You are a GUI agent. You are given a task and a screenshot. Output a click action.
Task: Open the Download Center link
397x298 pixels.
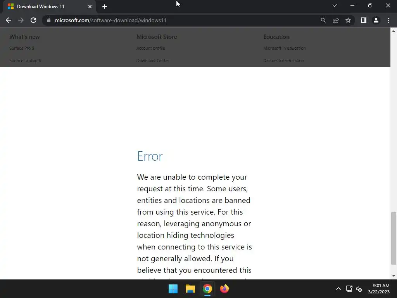(x=153, y=61)
